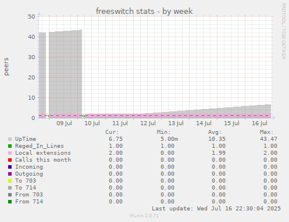Screen dimensions: 289x222
Task: Click the 'Last update' timestamp text
Action: (x=216, y=209)
